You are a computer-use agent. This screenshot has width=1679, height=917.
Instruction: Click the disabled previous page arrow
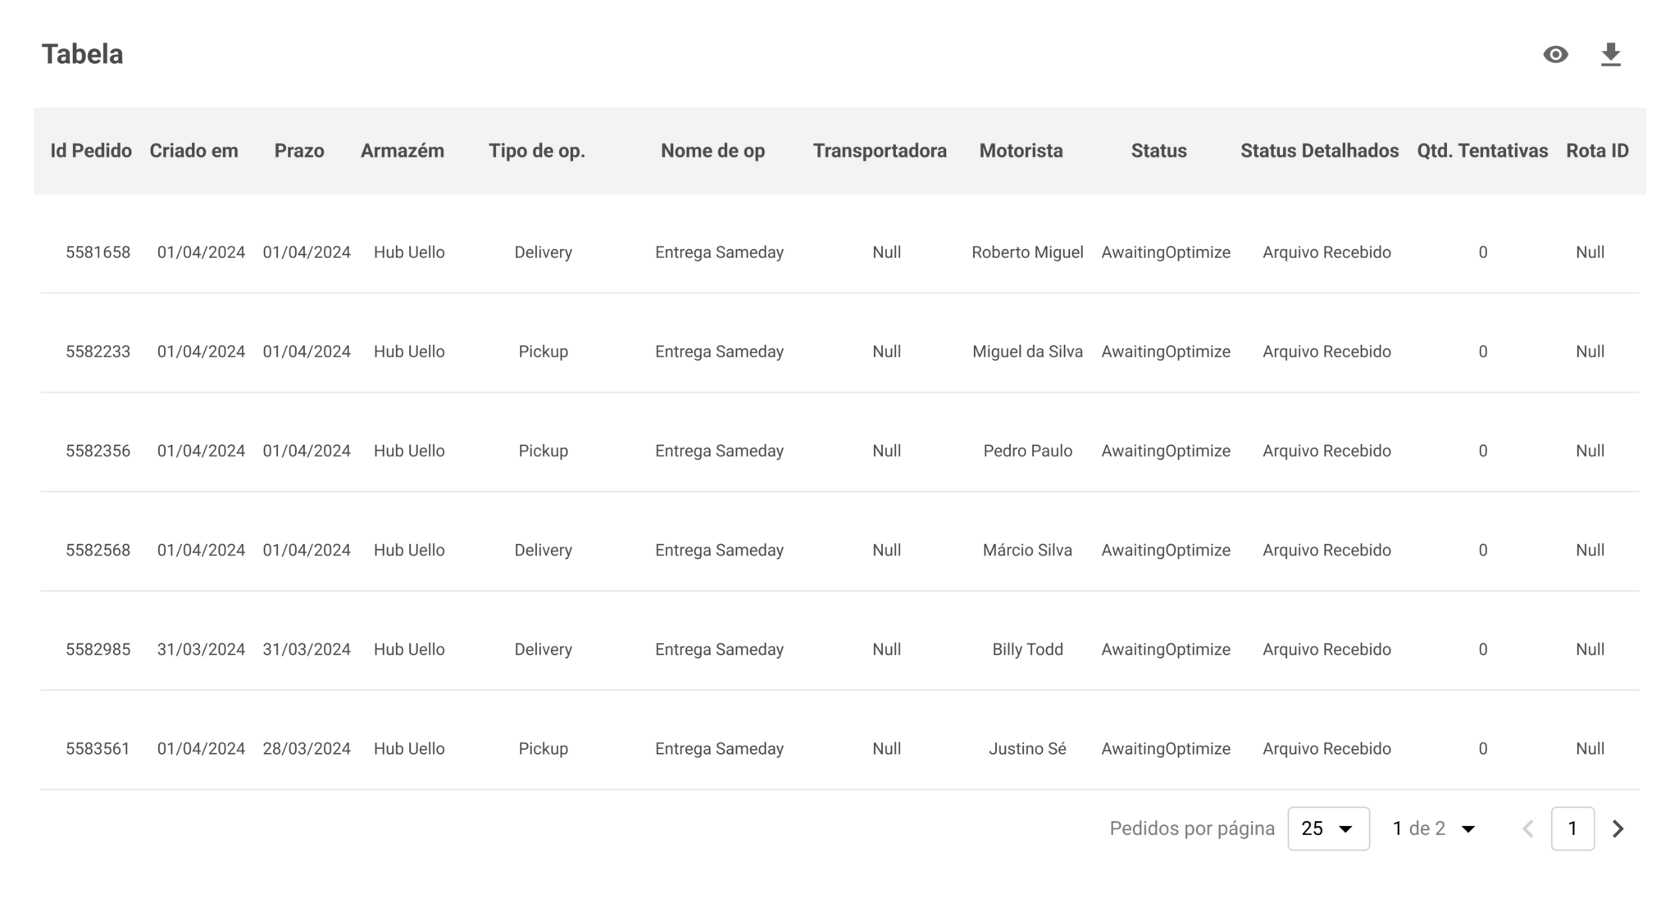(x=1528, y=828)
